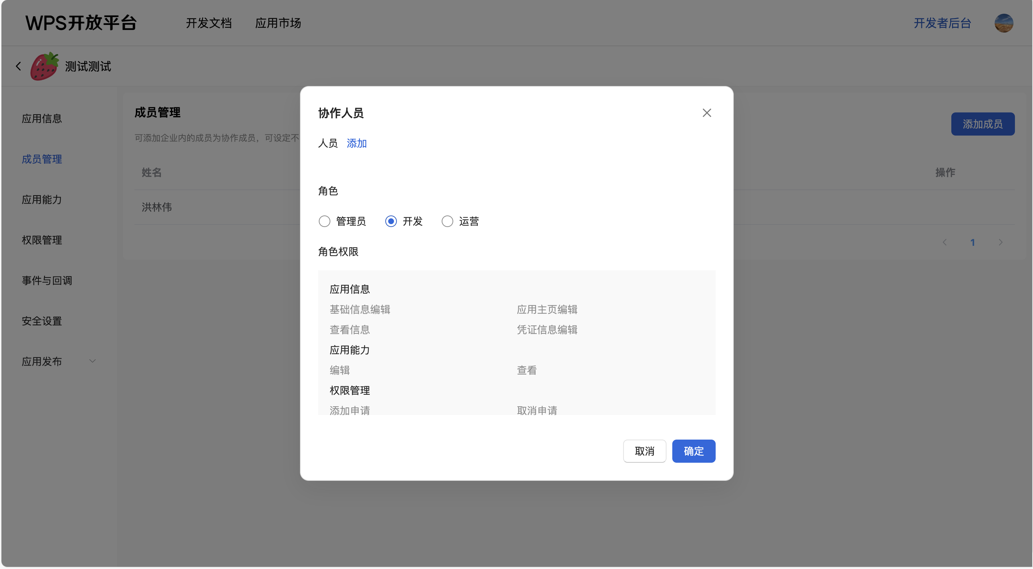
Task: Expand the 应用发布 sidebar chevron
Action: click(93, 361)
